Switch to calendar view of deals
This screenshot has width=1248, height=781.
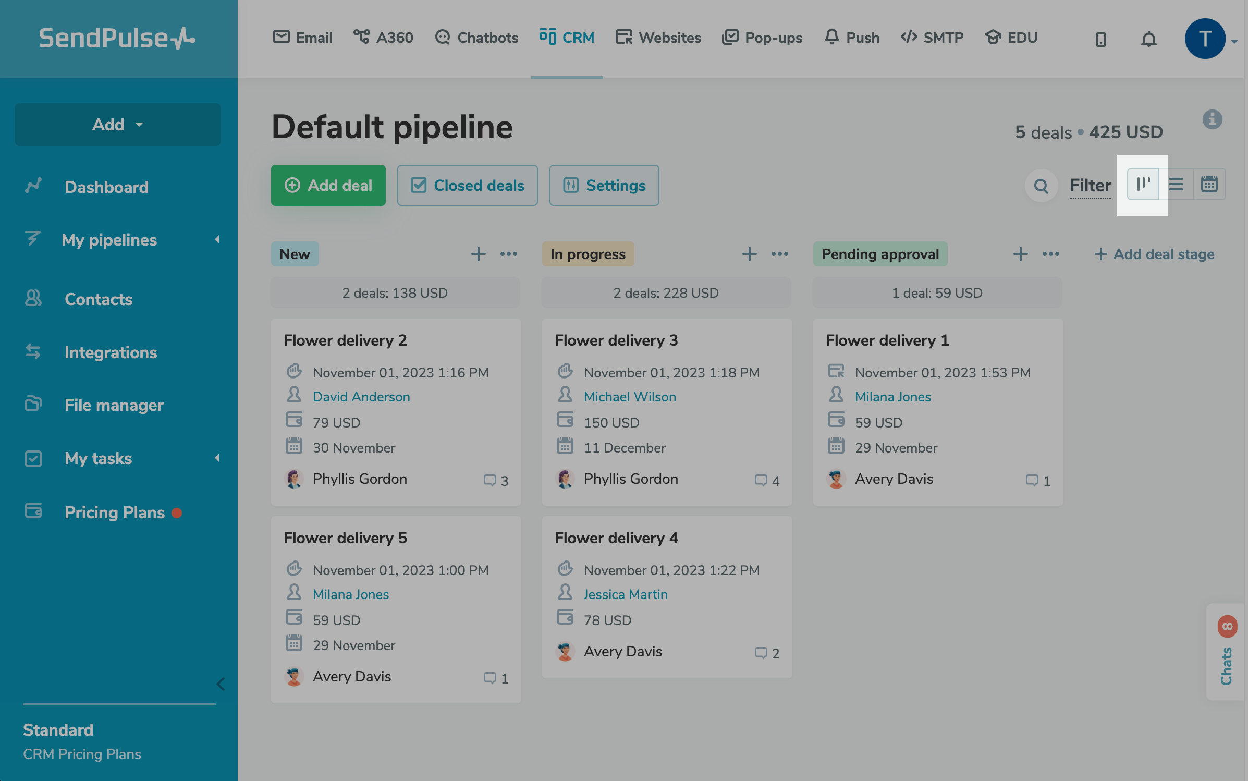tap(1209, 184)
